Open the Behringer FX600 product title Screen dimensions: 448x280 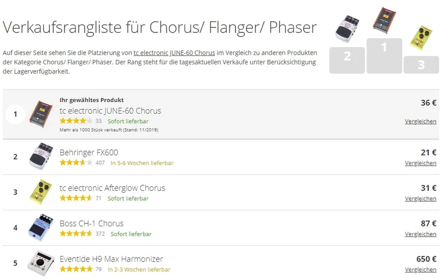click(89, 152)
